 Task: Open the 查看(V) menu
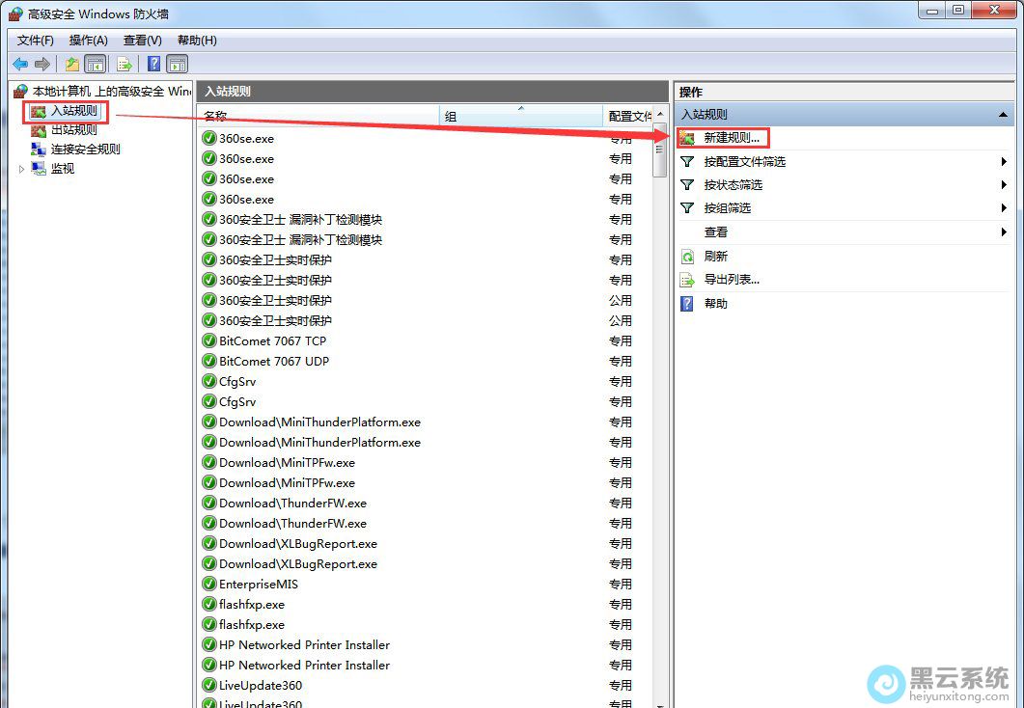[x=142, y=40]
